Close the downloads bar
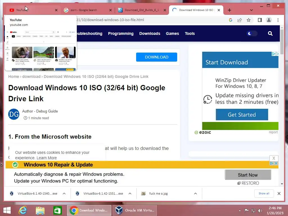 tap(279, 193)
